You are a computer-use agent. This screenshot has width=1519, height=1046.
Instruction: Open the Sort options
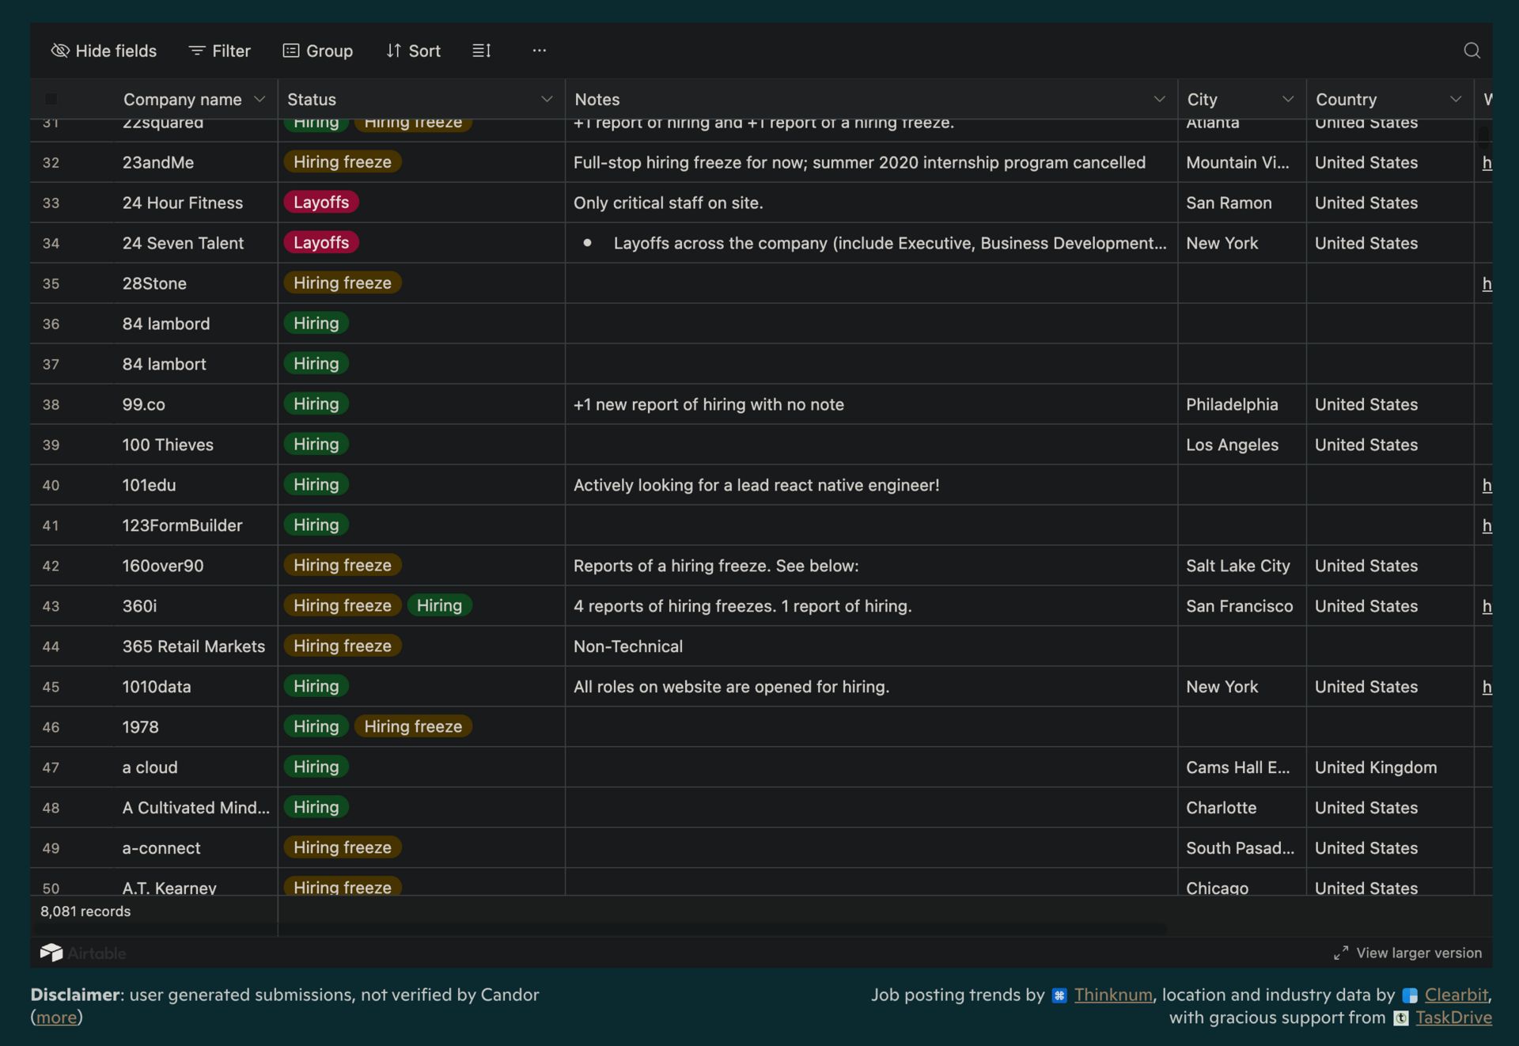pyautogui.click(x=413, y=51)
